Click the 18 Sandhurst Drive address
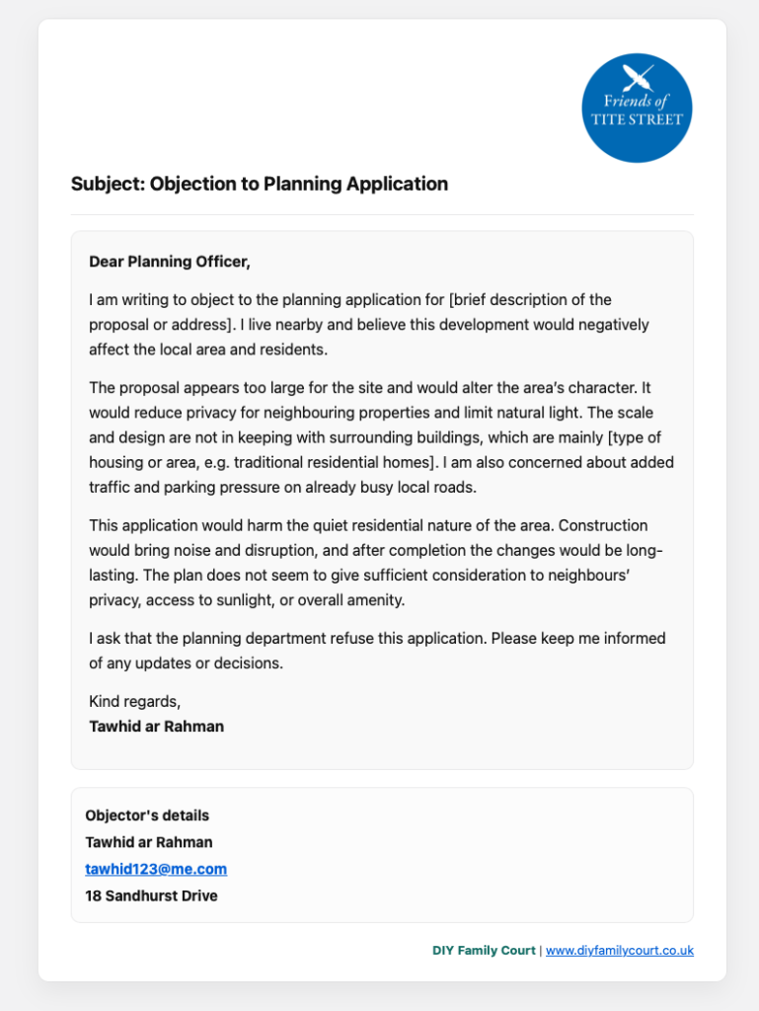Viewport: 759px width, 1011px height. 151,895
